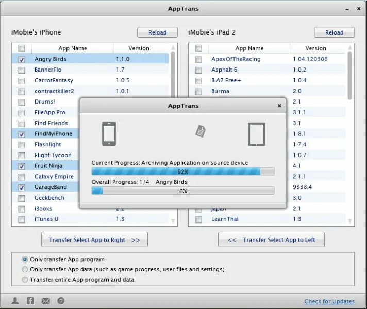Viewport: 367px width, 309px height.
Task: Select the Geekbench row
Action: (46, 198)
